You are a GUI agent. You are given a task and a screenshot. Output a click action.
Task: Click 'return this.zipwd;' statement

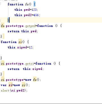click(x=26, y=69)
